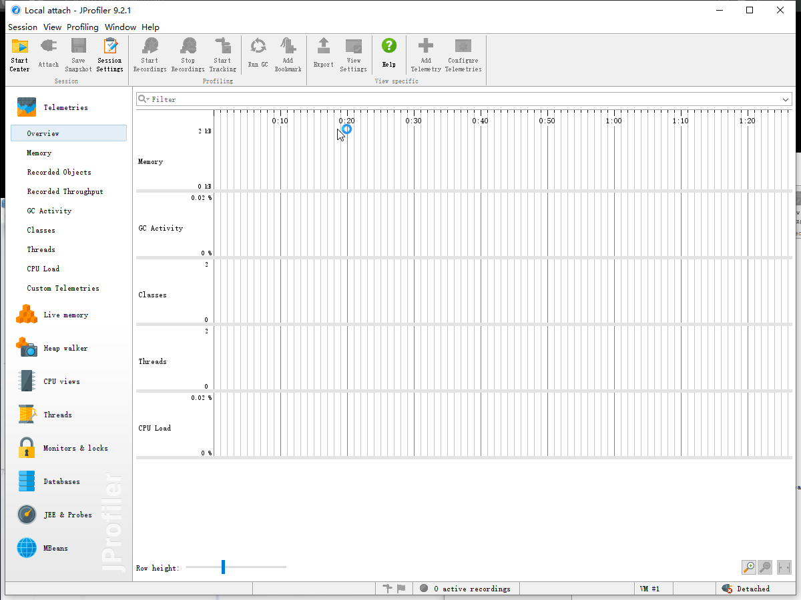This screenshot has height=600, width=801.
Task: Zoom in with the magnifier plus icon
Action: pyautogui.click(x=749, y=567)
